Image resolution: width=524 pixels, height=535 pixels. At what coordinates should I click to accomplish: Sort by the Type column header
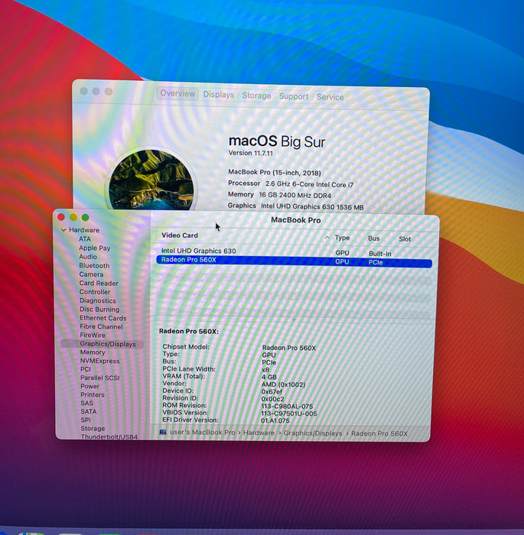click(342, 238)
